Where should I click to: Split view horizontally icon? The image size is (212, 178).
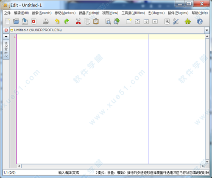click(146, 22)
